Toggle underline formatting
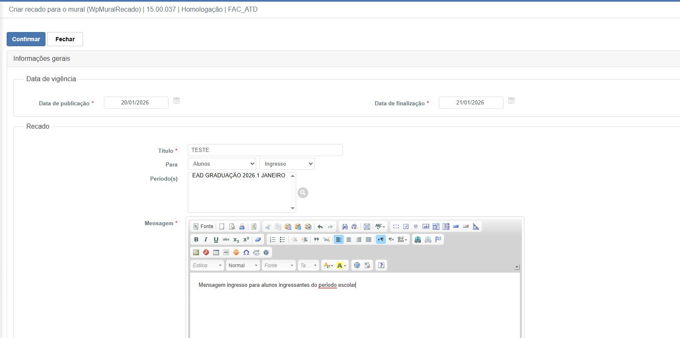680x338 pixels. click(216, 239)
